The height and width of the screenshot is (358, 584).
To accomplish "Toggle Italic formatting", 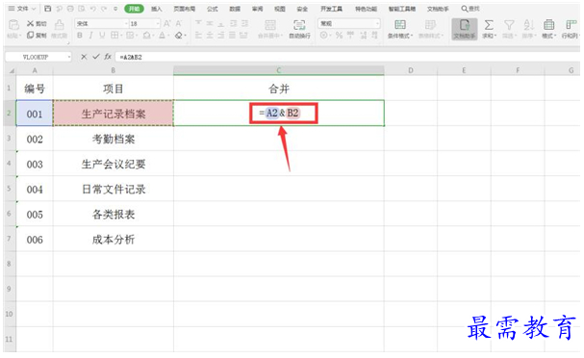I will (x=90, y=36).
